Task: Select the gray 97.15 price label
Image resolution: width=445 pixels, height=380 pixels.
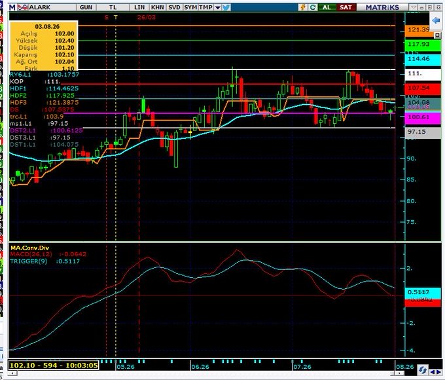Action: pyautogui.click(x=423, y=132)
